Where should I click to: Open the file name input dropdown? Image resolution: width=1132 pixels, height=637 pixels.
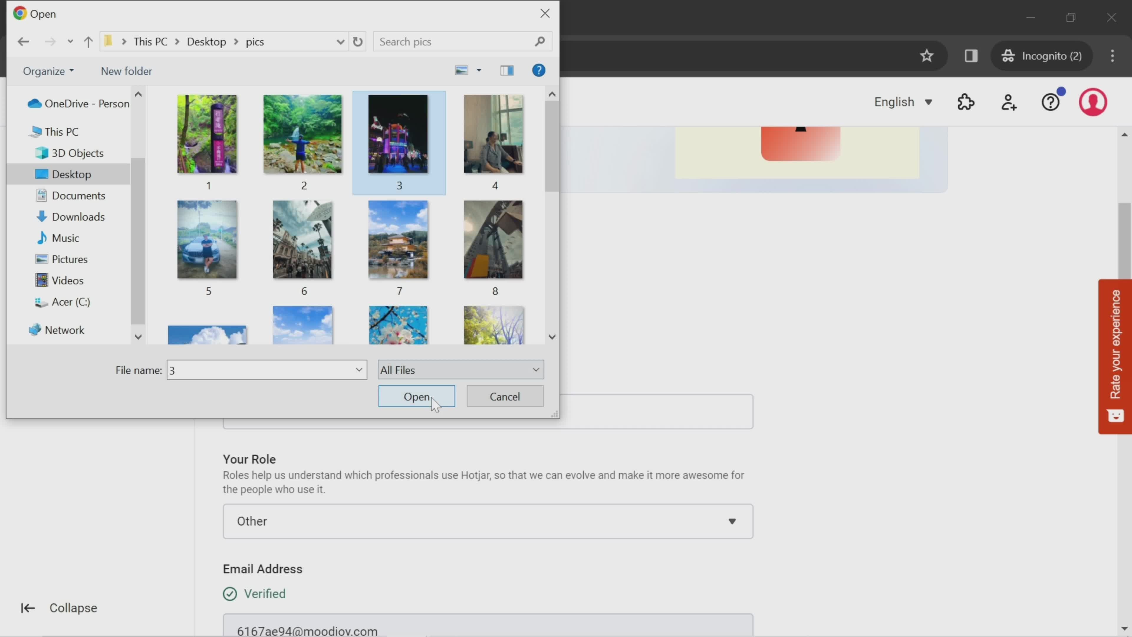point(358,370)
